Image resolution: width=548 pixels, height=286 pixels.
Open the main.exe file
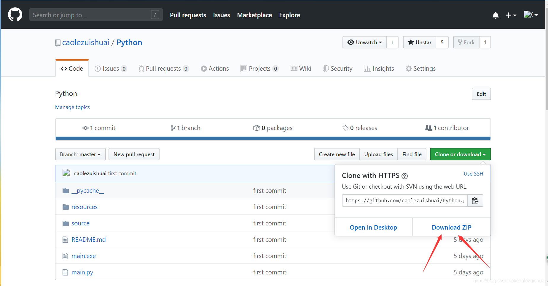coord(84,256)
